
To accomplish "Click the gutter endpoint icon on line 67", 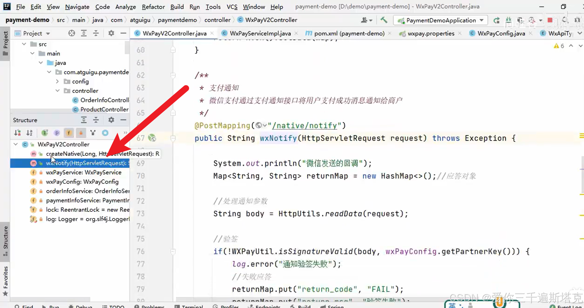I will [152, 138].
